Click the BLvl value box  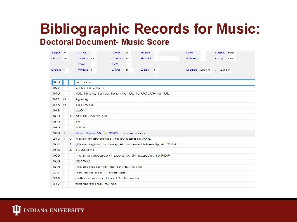pyautogui.click(x=66, y=58)
